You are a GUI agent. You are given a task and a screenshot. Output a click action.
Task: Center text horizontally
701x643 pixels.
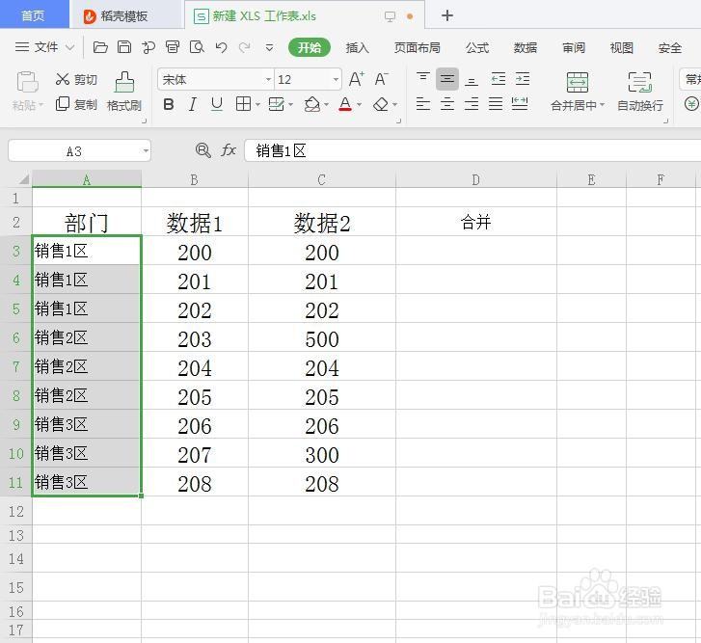[x=447, y=104]
